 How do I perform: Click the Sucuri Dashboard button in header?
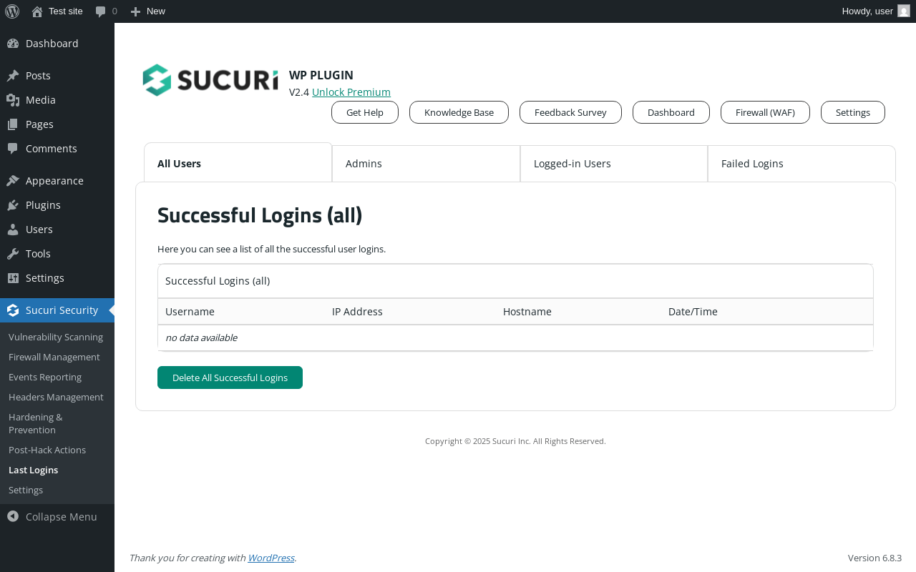(671, 112)
